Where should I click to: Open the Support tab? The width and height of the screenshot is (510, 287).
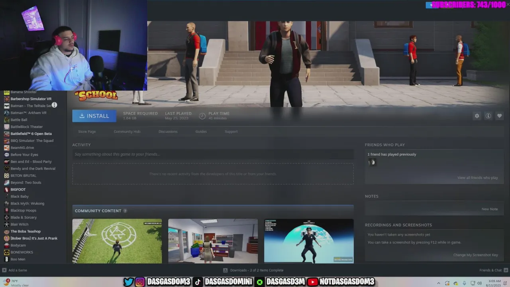(x=231, y=132)
